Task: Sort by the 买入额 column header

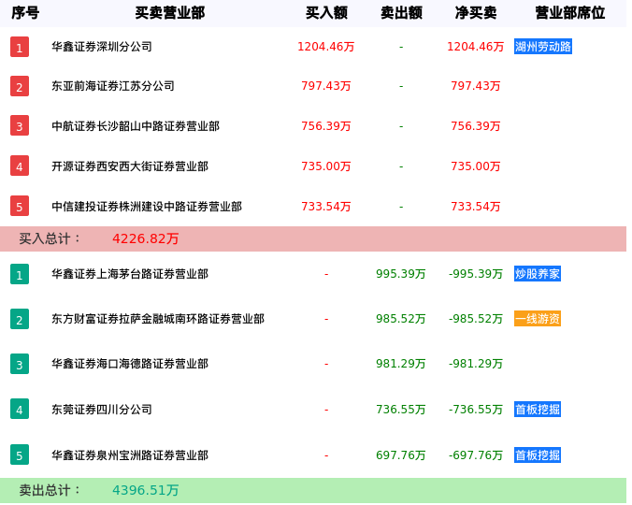Action: tap(326, 13)
